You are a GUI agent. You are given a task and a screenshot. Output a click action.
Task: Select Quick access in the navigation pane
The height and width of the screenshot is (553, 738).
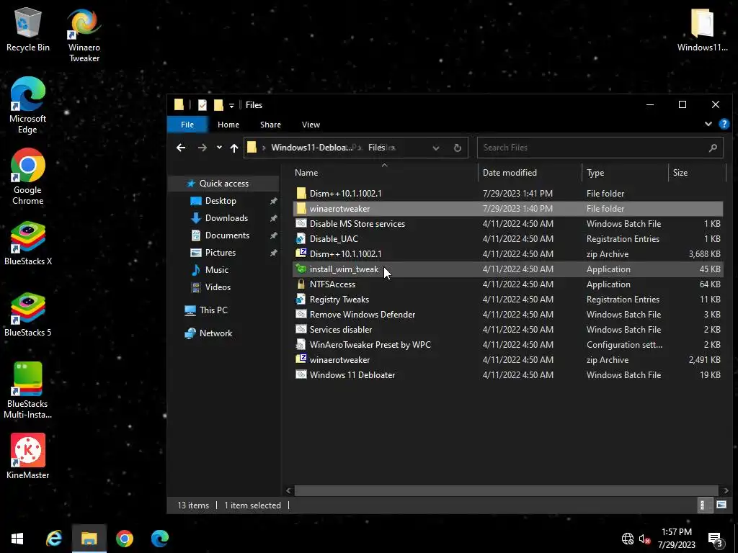[x=223, y=184]
